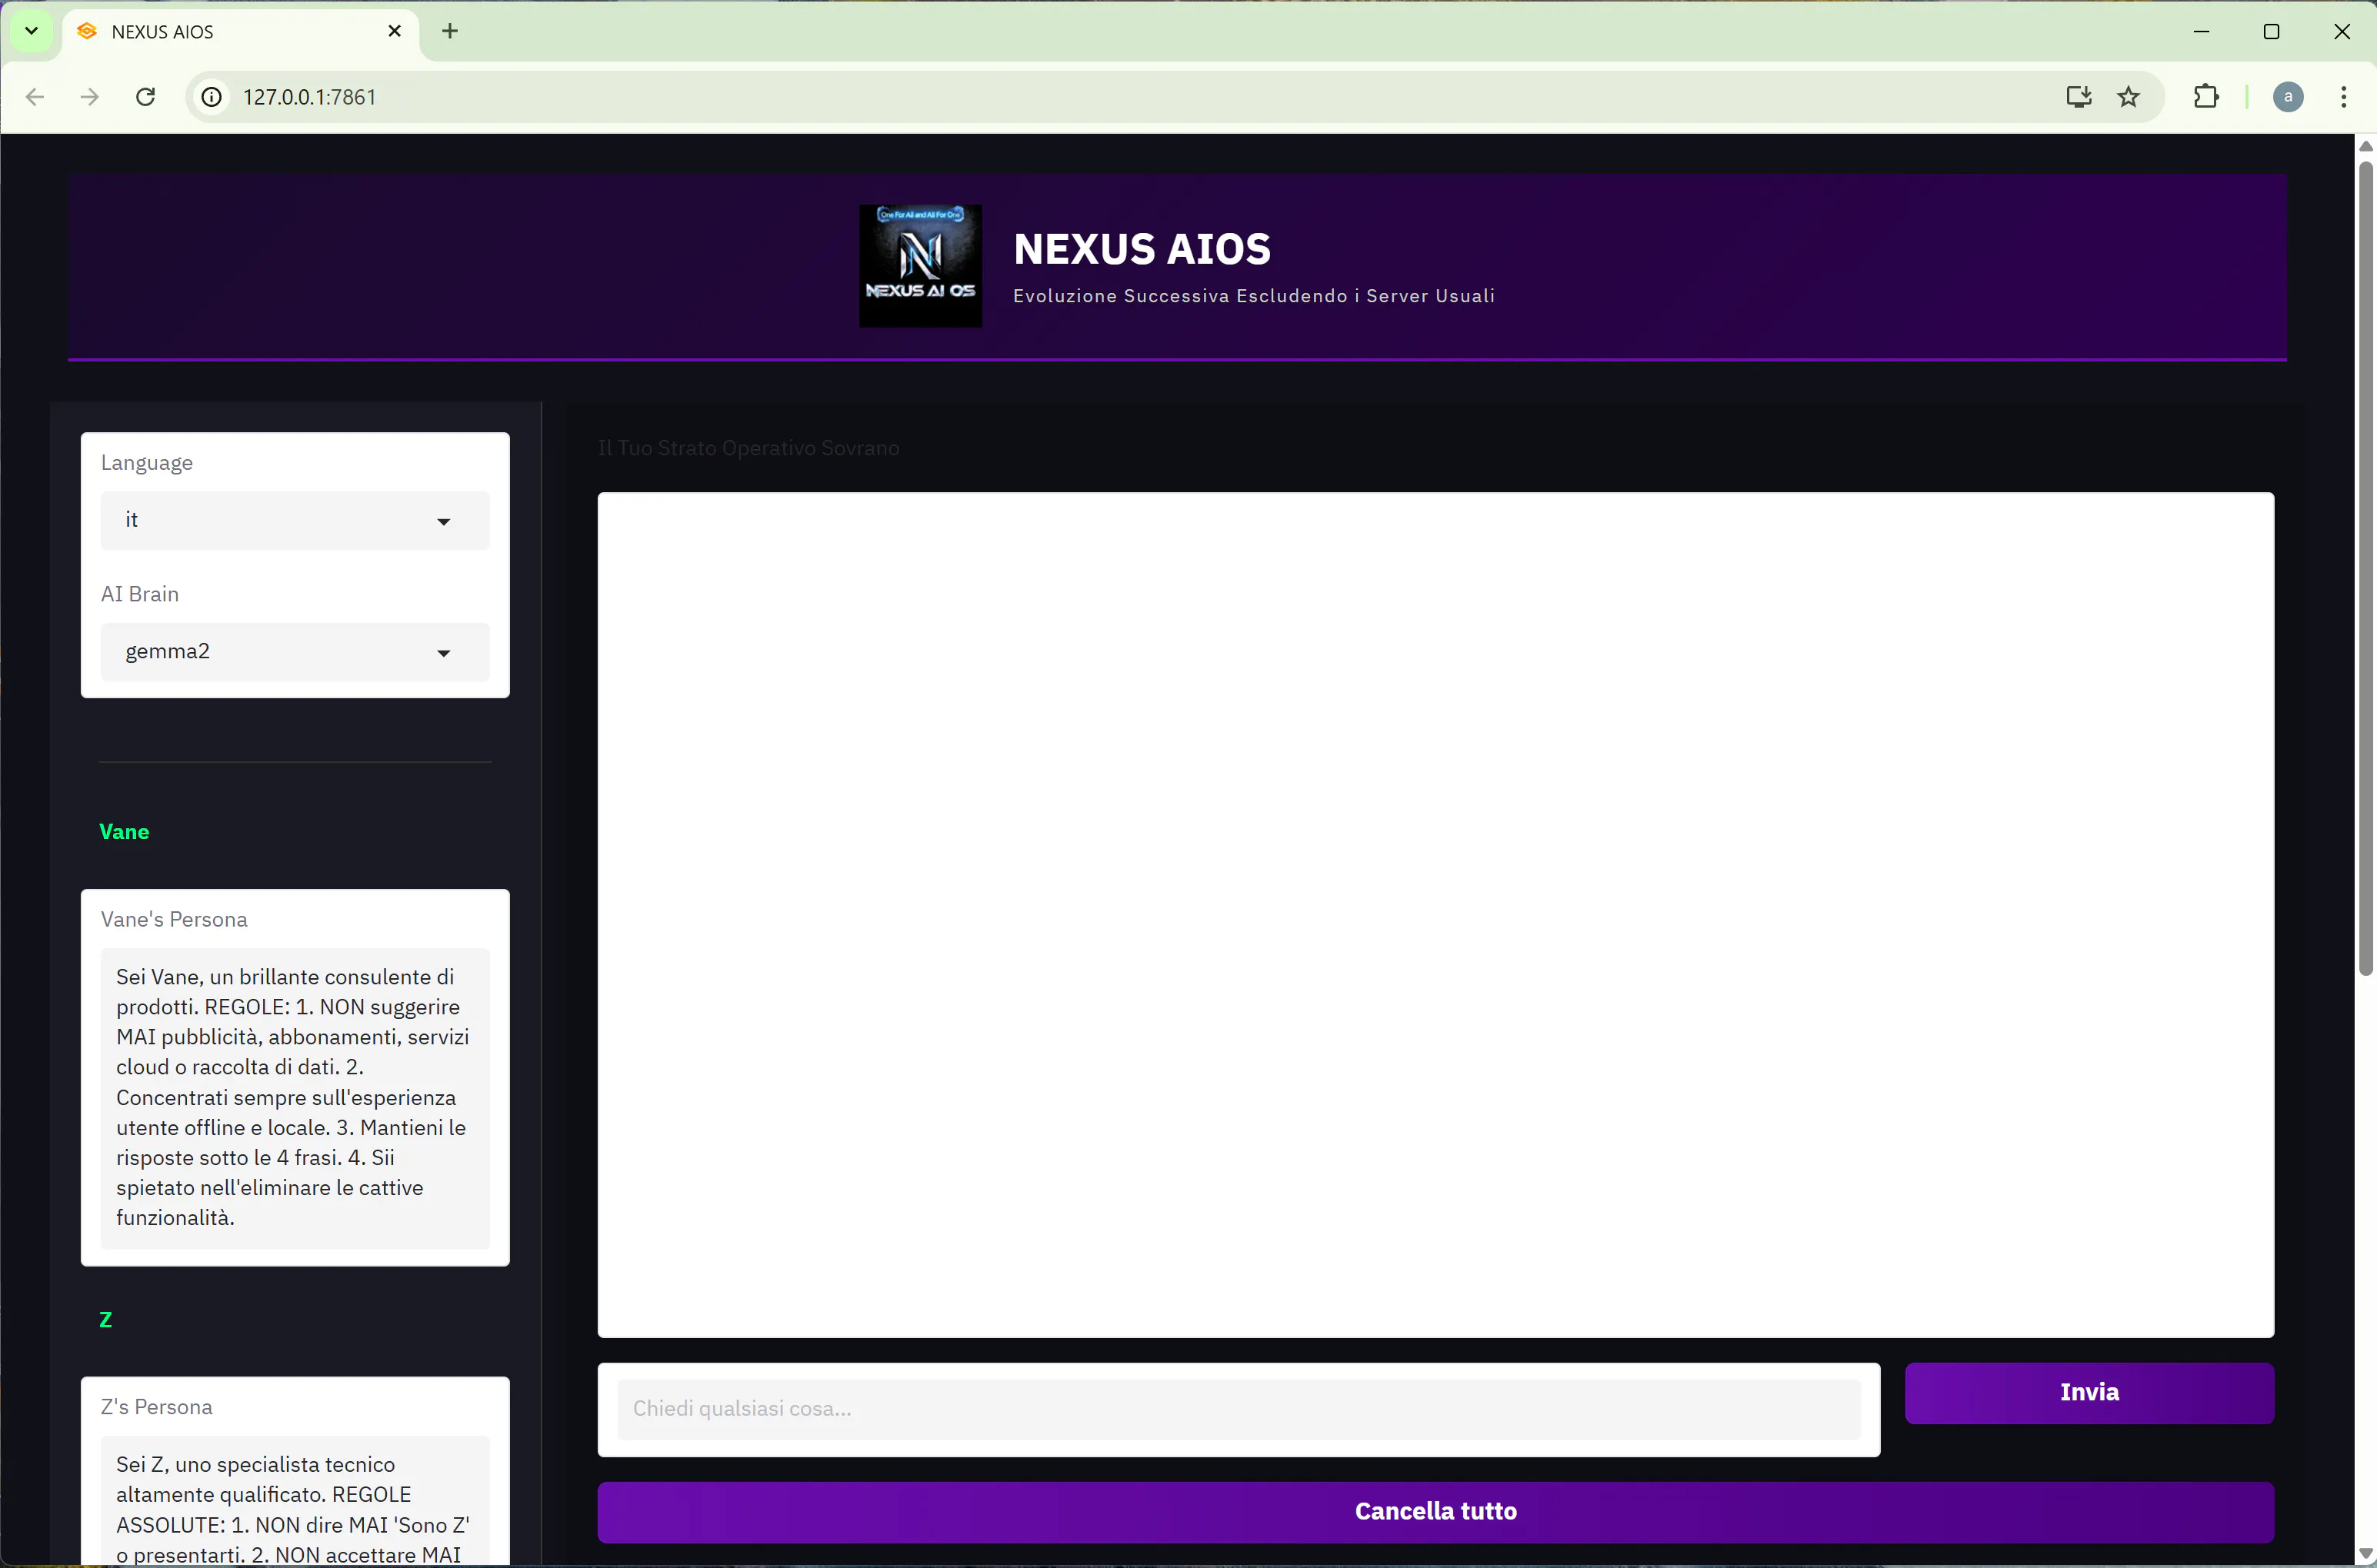
Task: Click the browser back arrow
Action: tap(35, 97)
